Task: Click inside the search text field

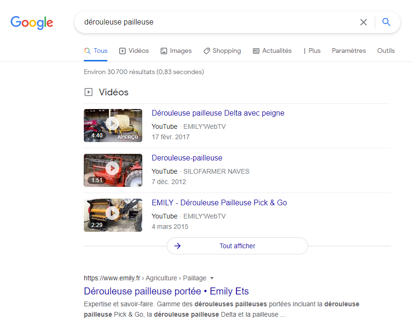Action: click(x=212, y=22)
